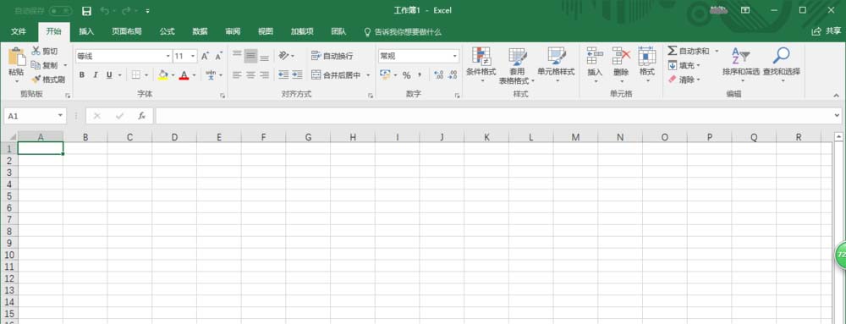
Task: Decrease font size with small A icon
Action: pos(218,56)
